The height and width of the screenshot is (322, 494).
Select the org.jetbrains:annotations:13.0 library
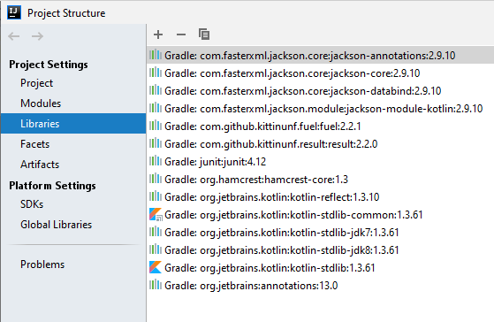click(321, 286)
